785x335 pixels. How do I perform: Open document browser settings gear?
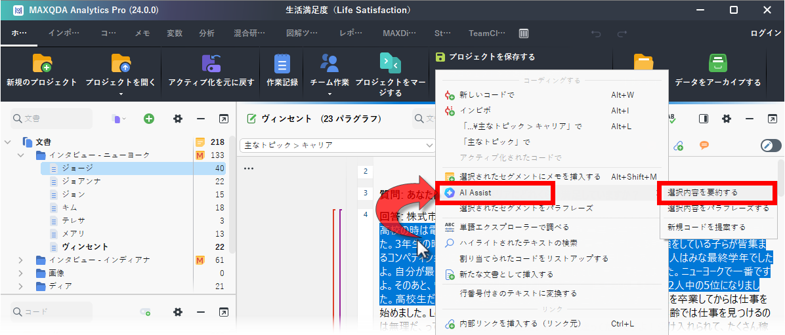coord(727,119)
